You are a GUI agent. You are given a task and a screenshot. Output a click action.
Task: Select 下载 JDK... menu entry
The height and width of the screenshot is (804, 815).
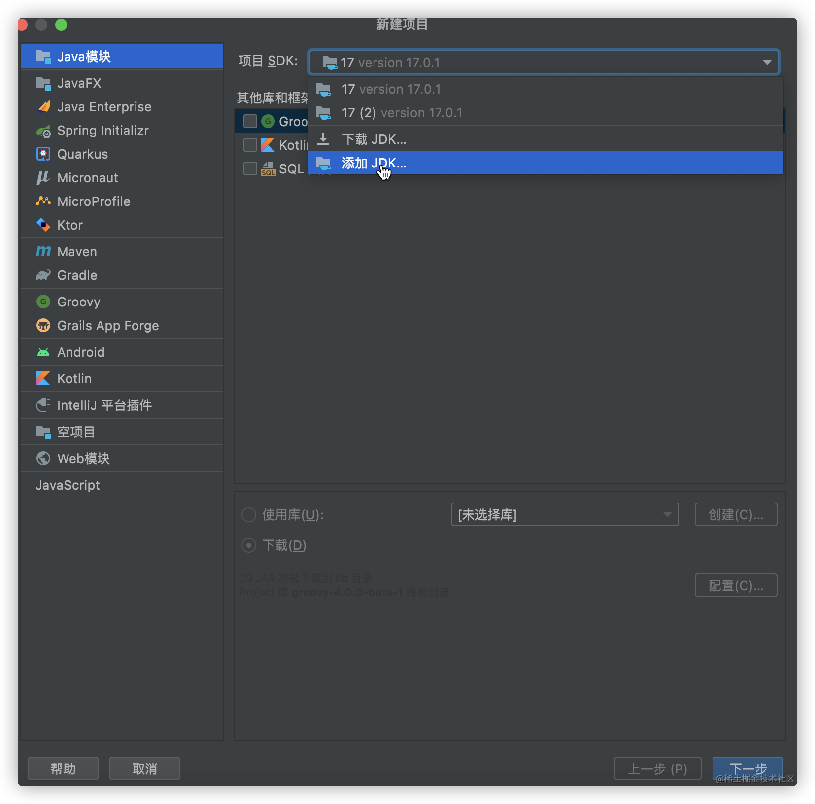point(546,139)
